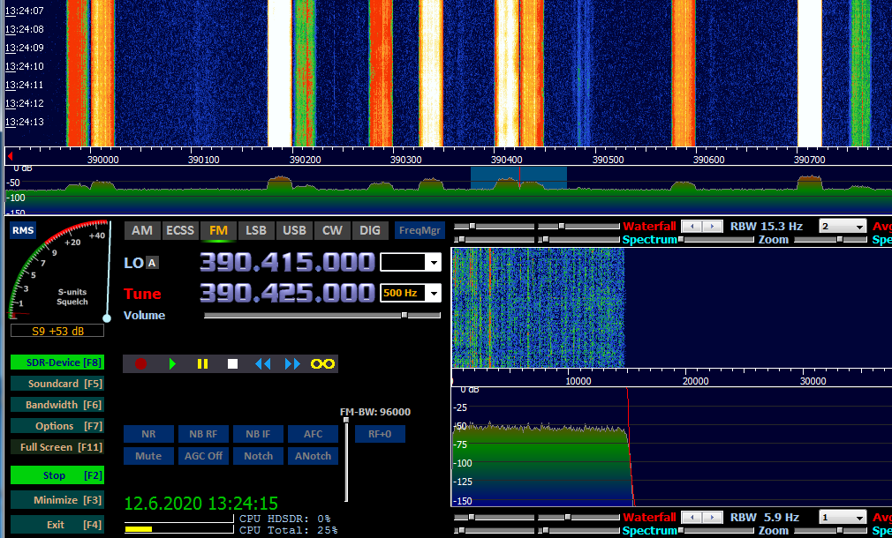Switch to CW mode

tap(332, 230)
